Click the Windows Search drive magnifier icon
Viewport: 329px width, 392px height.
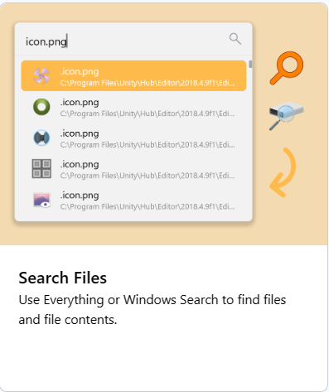tap(287, 115)
